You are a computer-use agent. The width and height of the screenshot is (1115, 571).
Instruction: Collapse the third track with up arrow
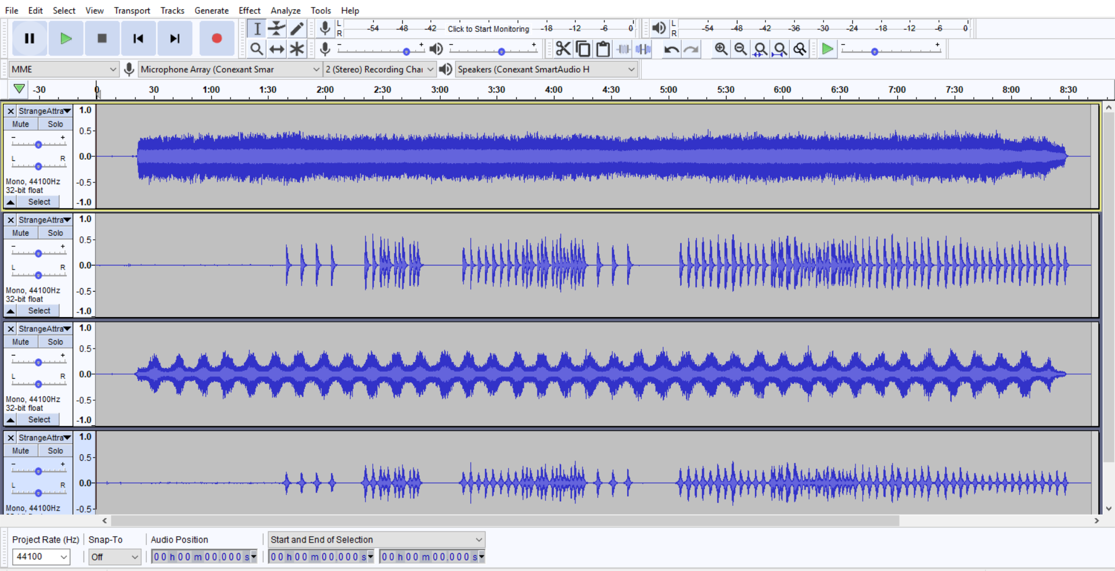(x=10, y=419)
